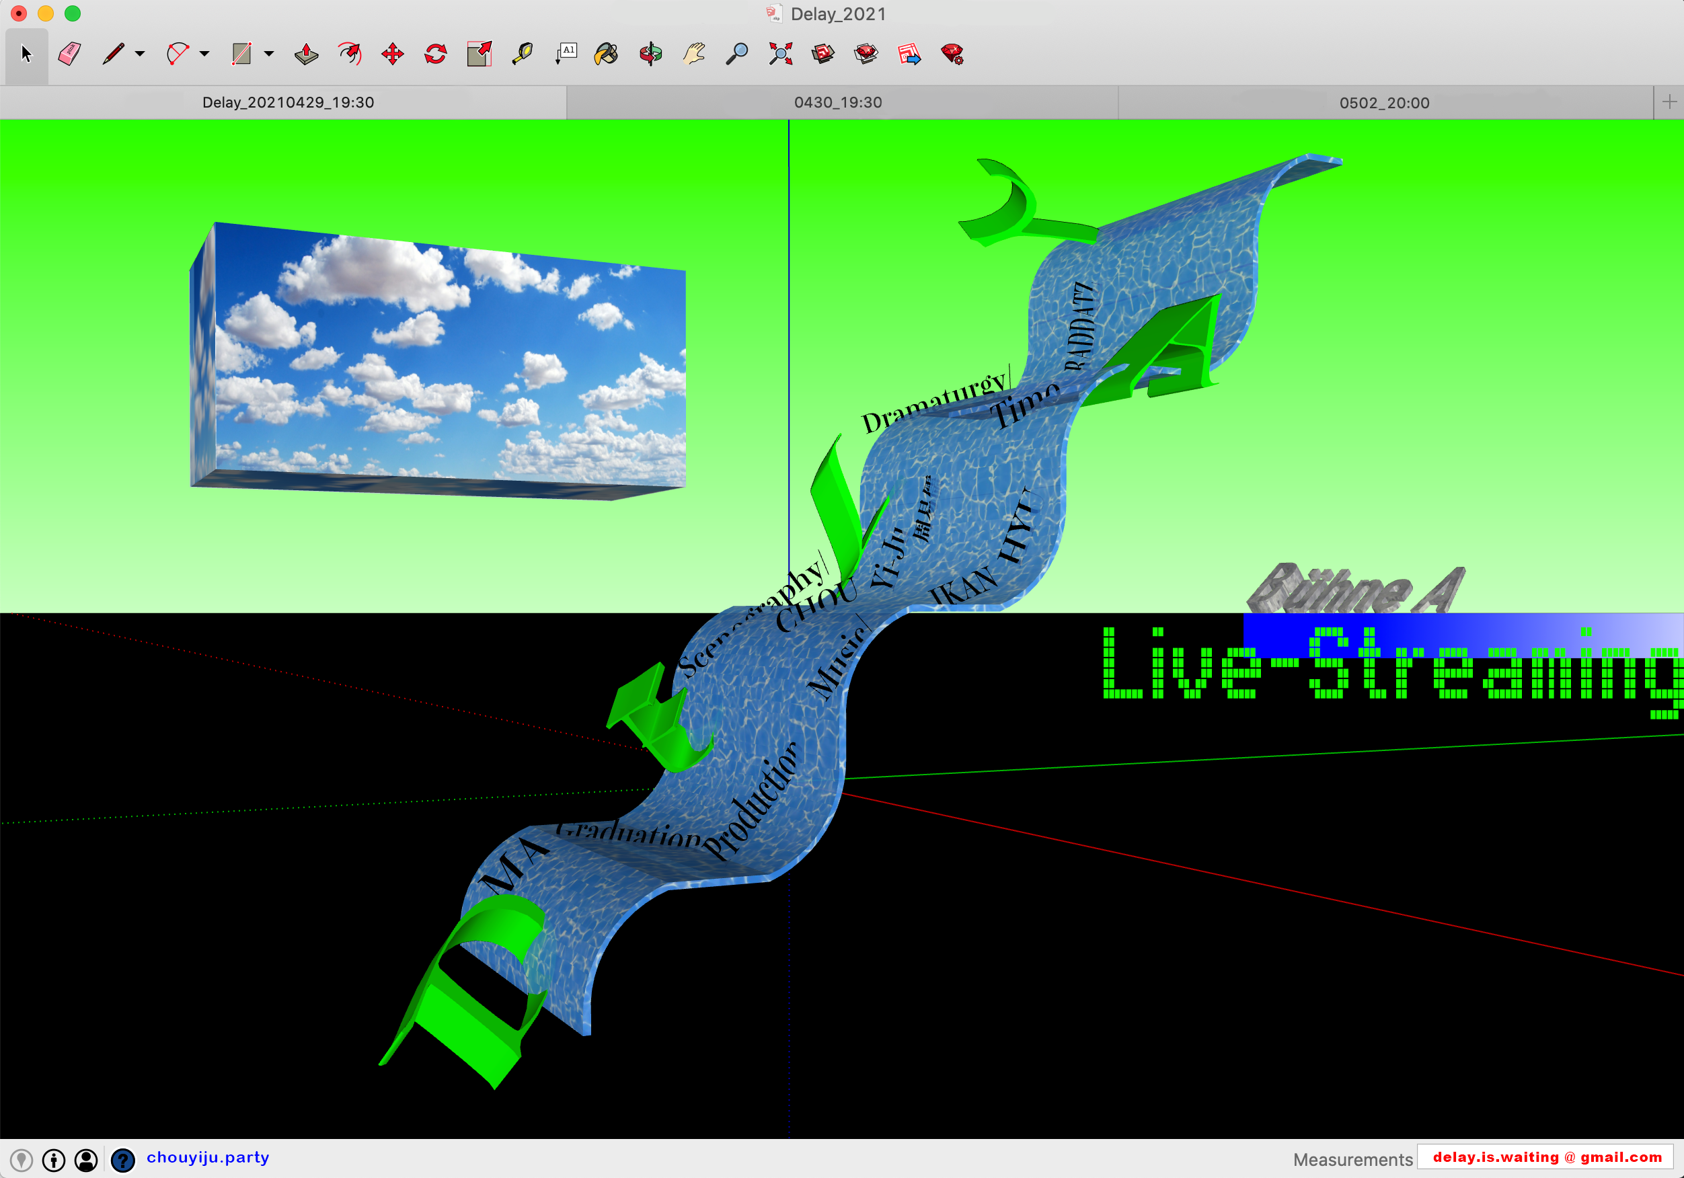The height and width of the screenshot is (1178, 1684).
Task: Select the Tape Measure tool
Action: tap(523, 54)
